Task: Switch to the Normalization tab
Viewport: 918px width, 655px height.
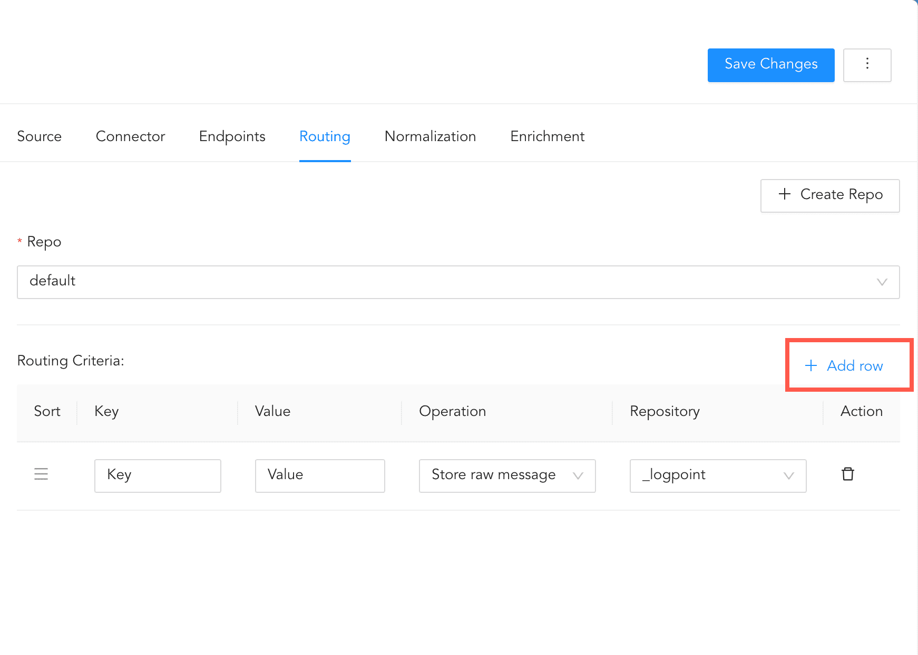Action: 430,136
